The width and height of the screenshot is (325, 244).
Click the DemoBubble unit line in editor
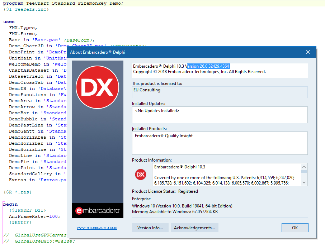(38, 119)
